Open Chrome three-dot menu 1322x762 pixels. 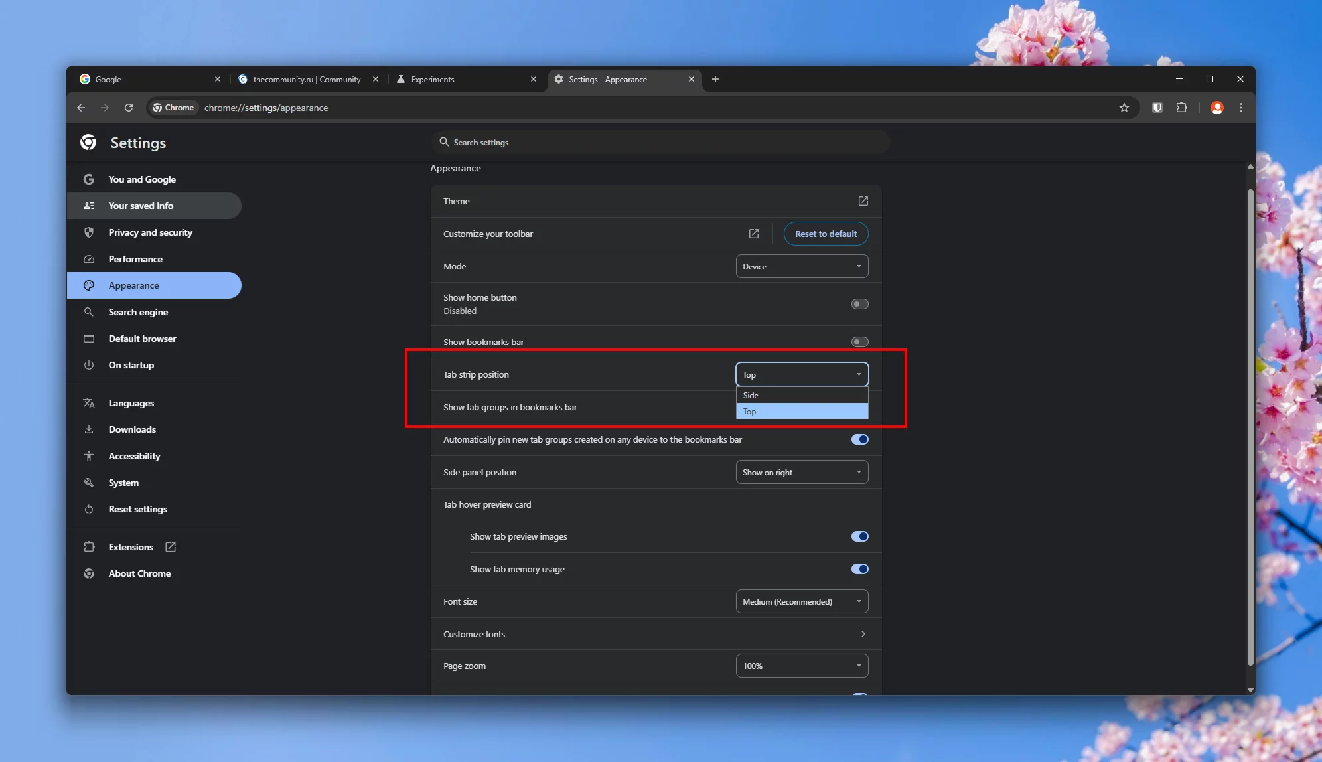coord(1240,108)
